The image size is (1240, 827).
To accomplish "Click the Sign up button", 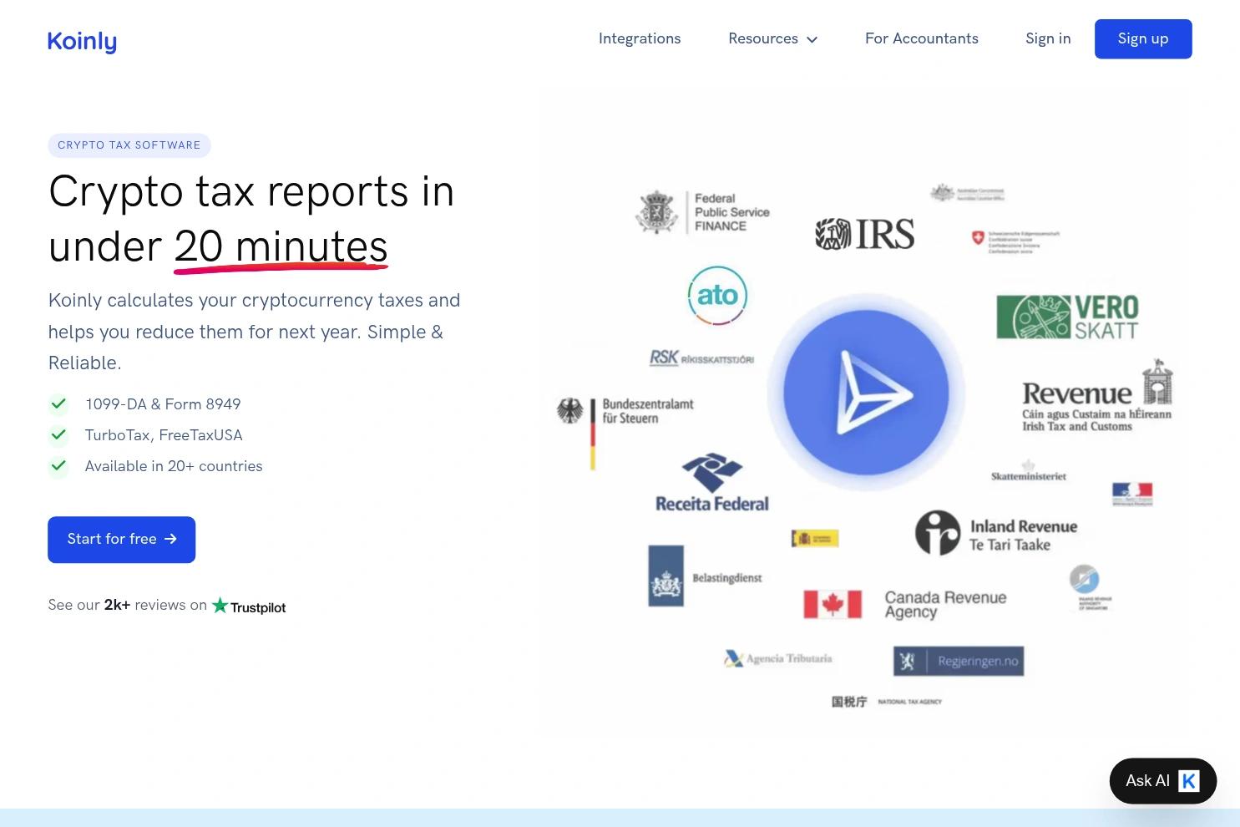I will [x=1143, y=39].
